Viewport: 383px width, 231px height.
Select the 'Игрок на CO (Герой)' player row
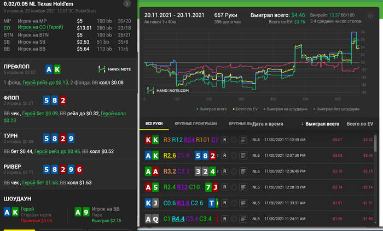click(67, 27)
